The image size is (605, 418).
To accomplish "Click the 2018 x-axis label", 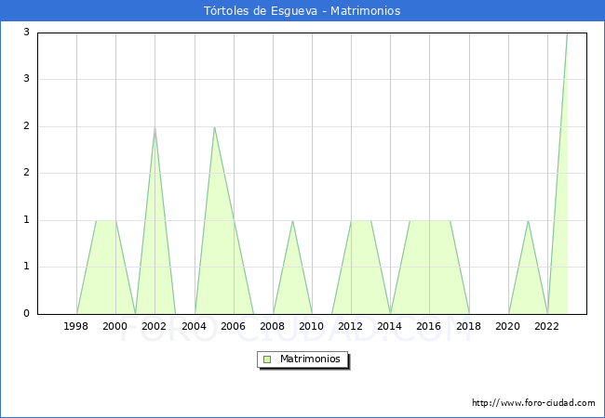I will point(469,326).
